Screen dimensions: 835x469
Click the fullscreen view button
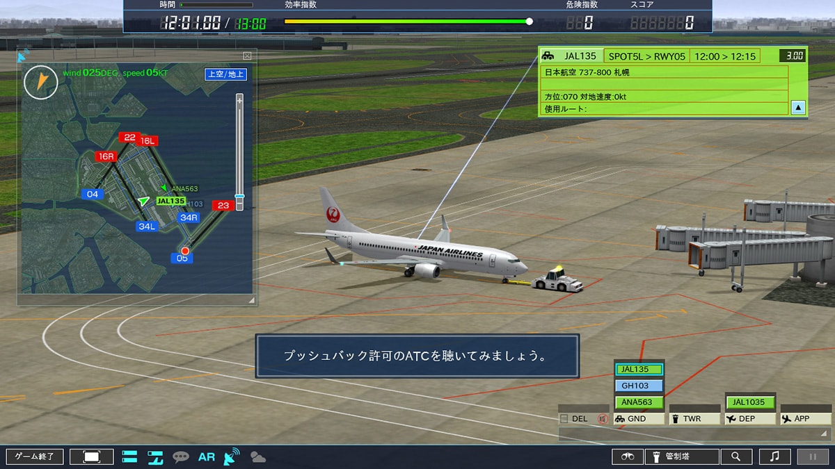click(92, 456)
